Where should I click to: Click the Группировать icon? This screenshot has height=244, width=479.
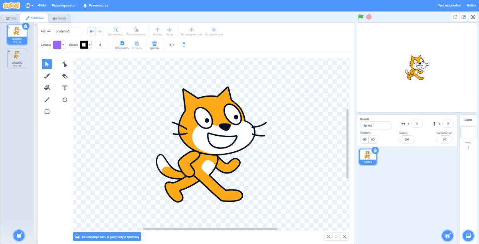pos(116,29)
